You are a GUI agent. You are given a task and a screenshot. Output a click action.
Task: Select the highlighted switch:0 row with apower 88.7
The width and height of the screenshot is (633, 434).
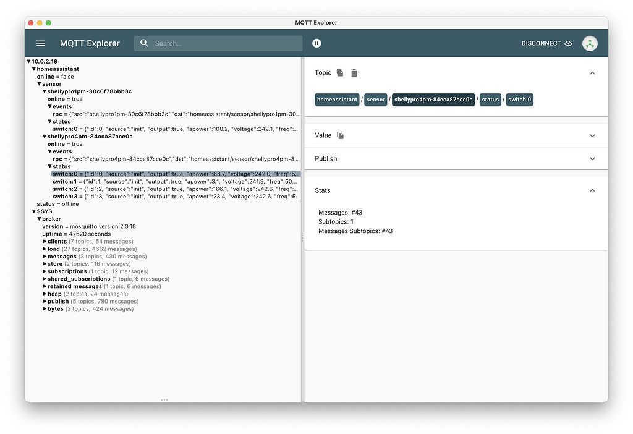click(176, 174)
